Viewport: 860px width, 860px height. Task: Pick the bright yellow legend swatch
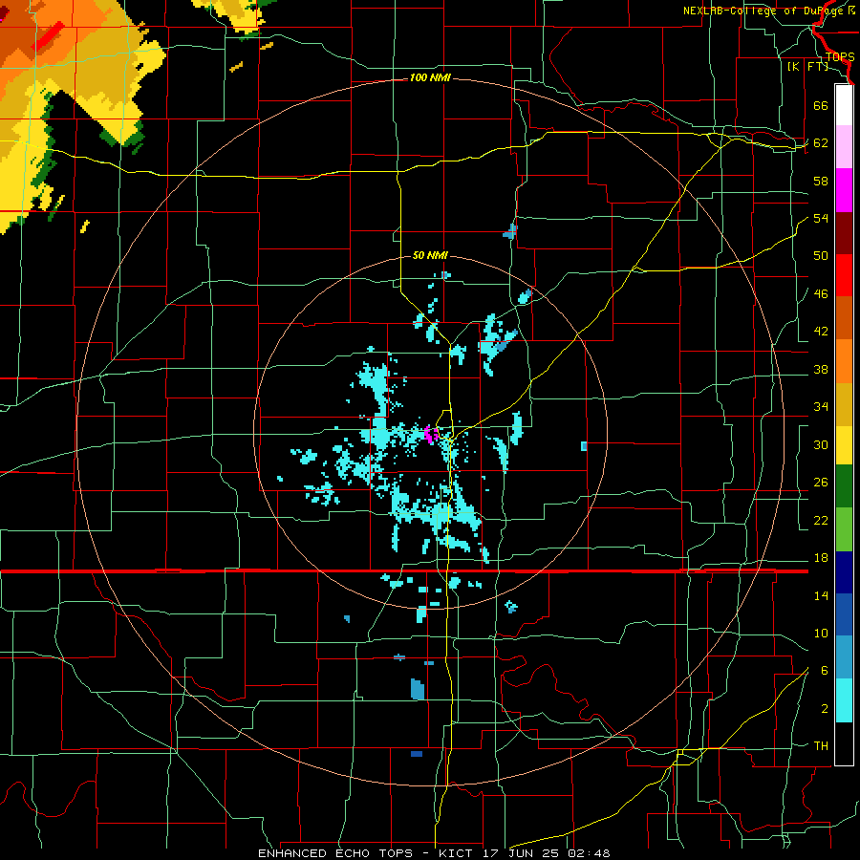[844, 444]
